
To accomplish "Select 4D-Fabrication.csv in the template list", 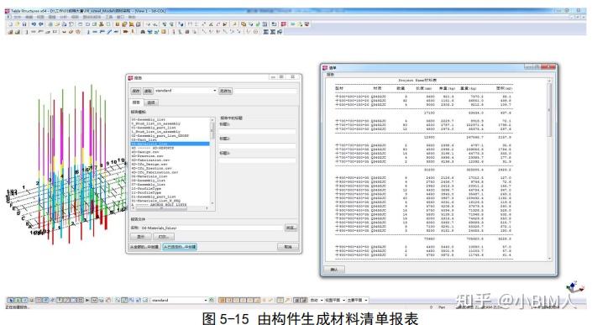I will click(150, 160).
